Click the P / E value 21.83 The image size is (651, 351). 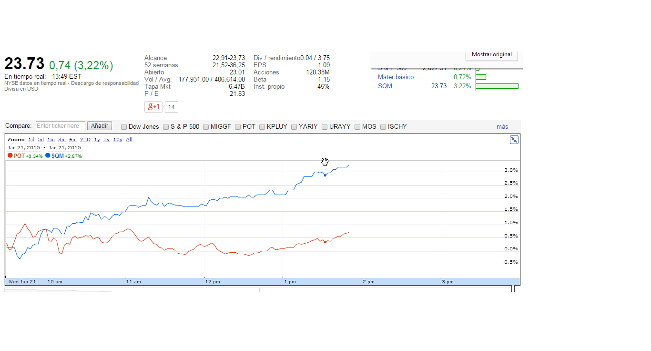pos(237,94)
